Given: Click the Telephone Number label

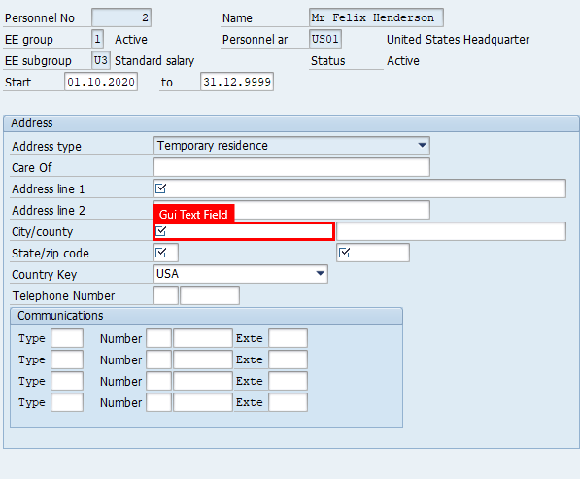Looking at the screenshot, I should [x=63, y=296].
